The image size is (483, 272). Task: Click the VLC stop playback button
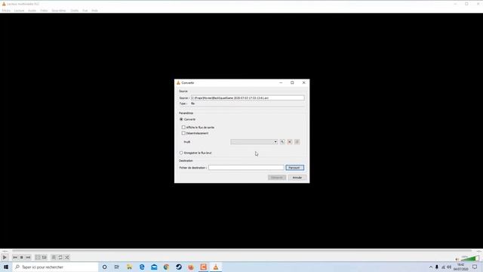pyautogui.click(x=22, y=257)
